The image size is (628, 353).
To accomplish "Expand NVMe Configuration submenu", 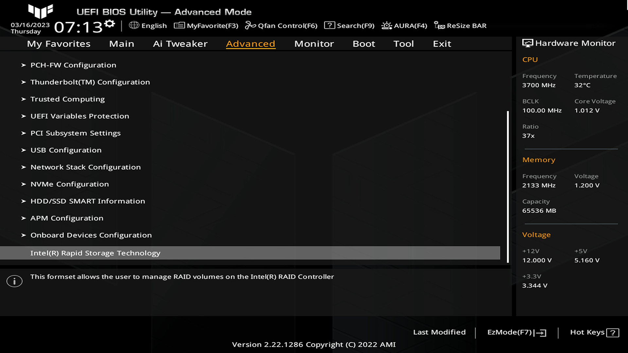I will point(69,184).
